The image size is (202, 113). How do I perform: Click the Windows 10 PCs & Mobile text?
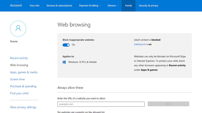[x=83, y=62]
